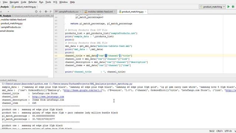Close the sampleProducts.csv tab

(x=81, y=11)
